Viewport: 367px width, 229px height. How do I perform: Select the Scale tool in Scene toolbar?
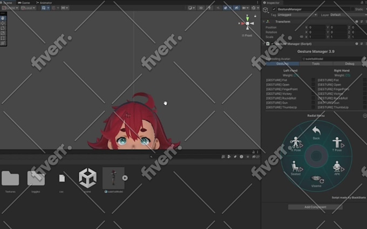[3, 33]
